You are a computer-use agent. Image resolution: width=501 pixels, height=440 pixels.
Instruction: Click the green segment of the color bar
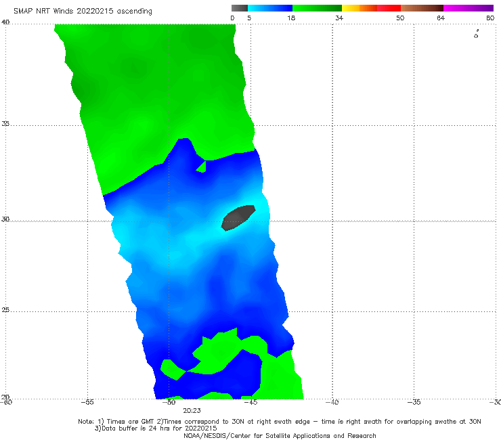[317, 8]
